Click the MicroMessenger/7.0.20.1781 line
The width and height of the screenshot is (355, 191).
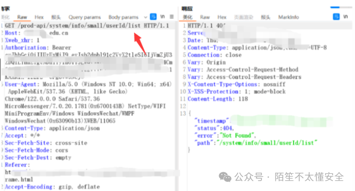pos(85,106)
